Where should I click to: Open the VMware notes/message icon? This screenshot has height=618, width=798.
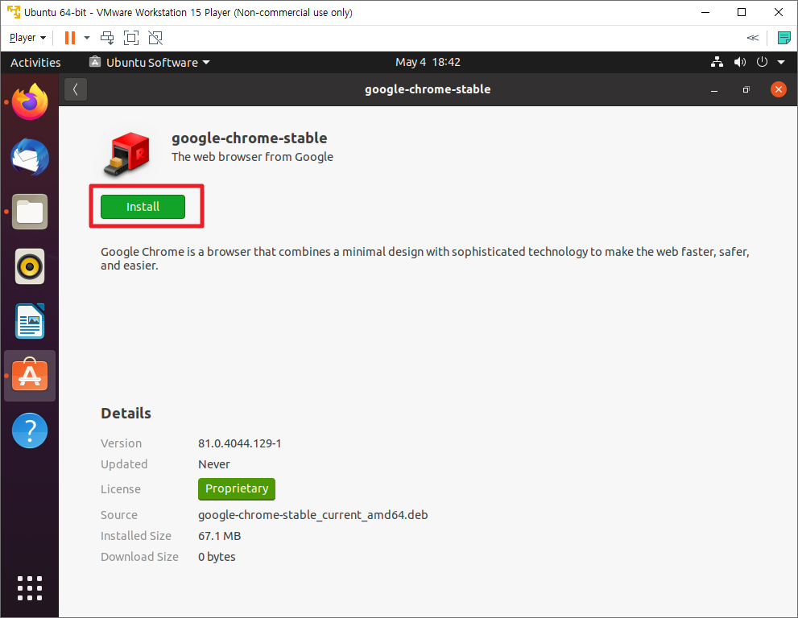[784, 38]
